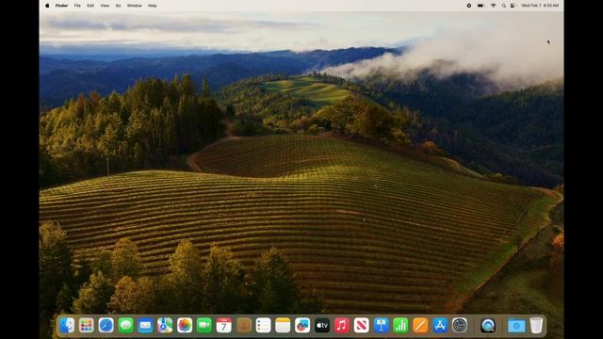Click the screen recording status icon
This screenshot has width=603, height=339.
[469, 6]
